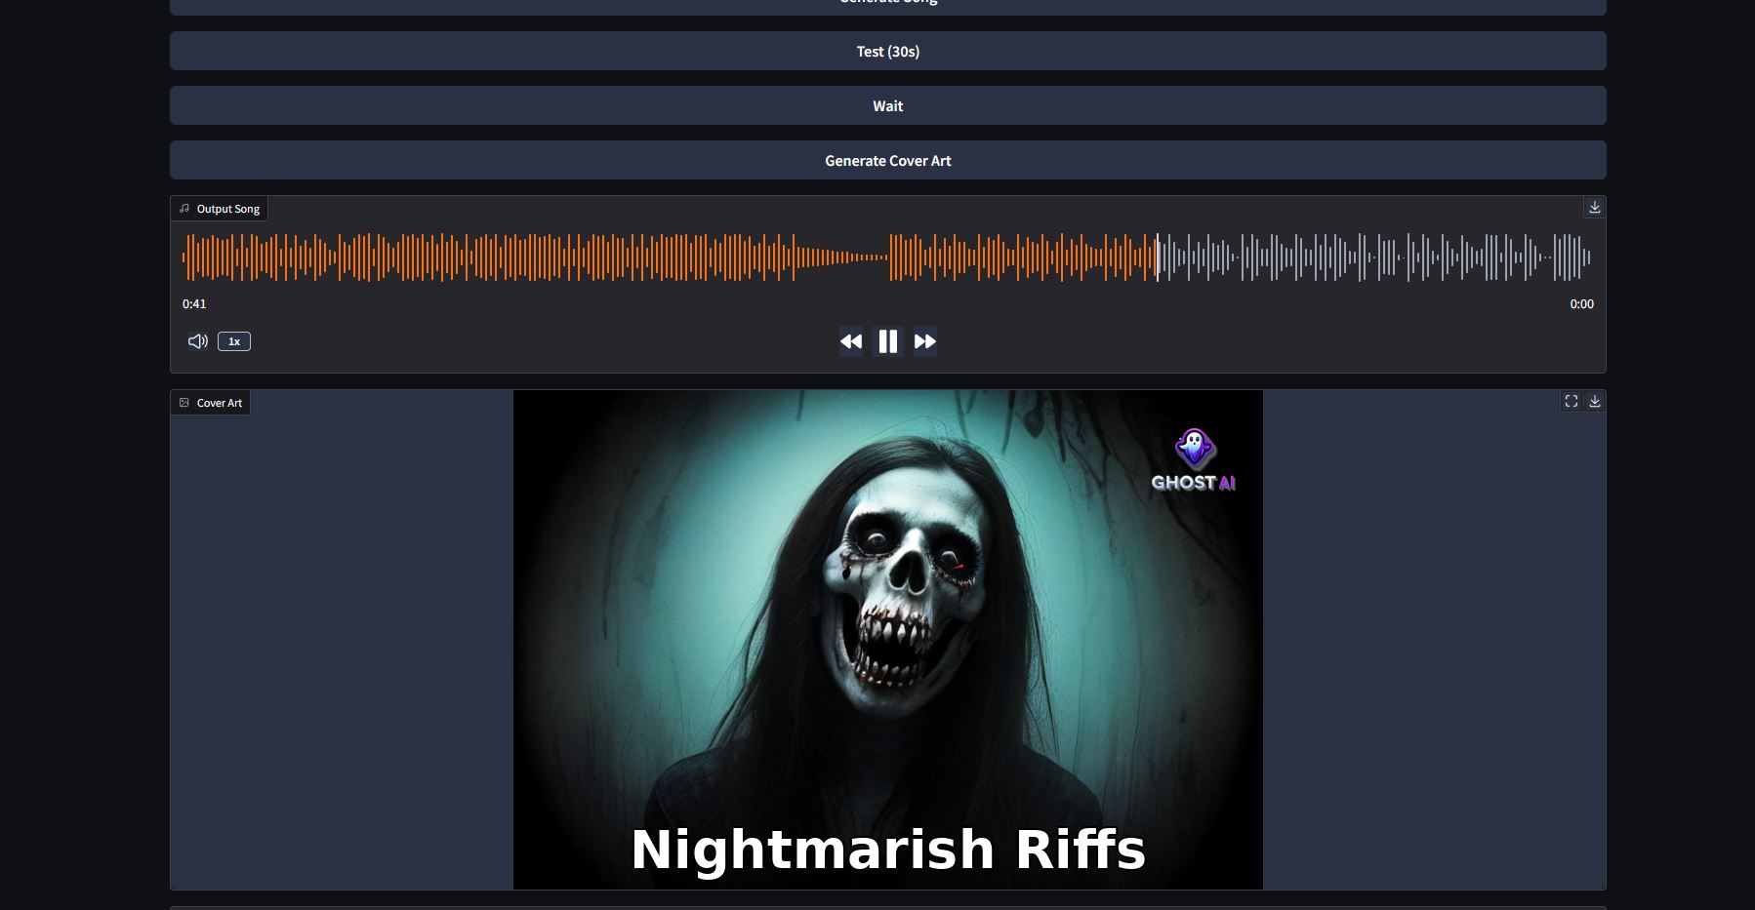View cover art in fullscreen
The width and height of the screenshot is (1755, 910).
pyautogui.click(x=1571, y=402)
